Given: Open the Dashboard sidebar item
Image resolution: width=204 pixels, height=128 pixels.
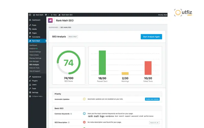Looking at the screenshot, I should click(35, 20).
